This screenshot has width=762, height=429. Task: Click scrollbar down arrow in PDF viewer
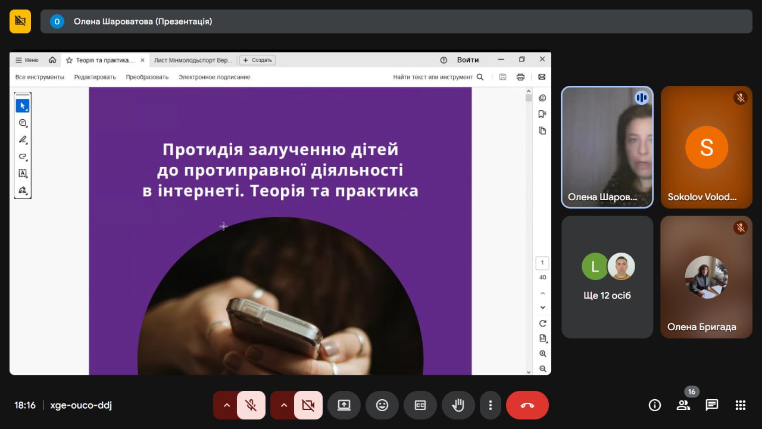click(529, 371)
